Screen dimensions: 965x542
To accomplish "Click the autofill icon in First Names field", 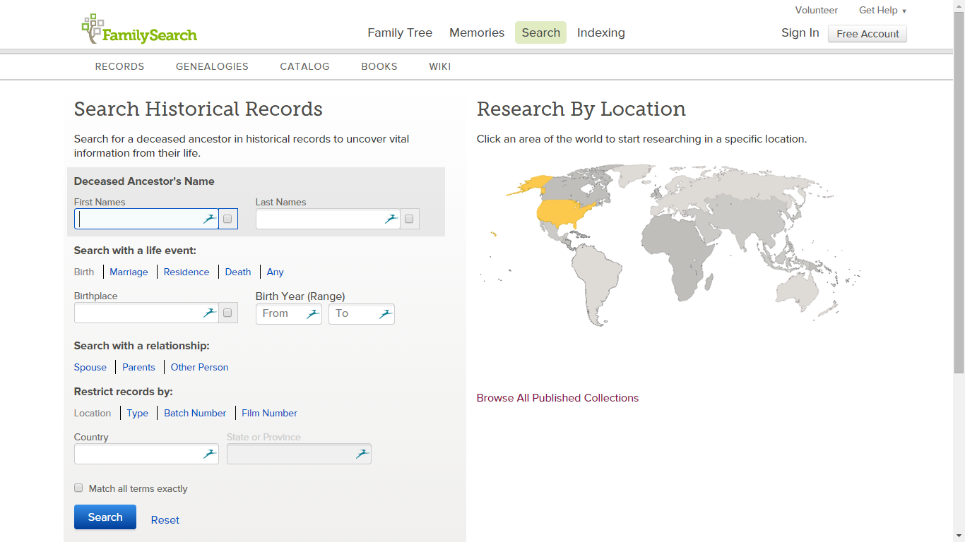I will [x=209, y=219].
